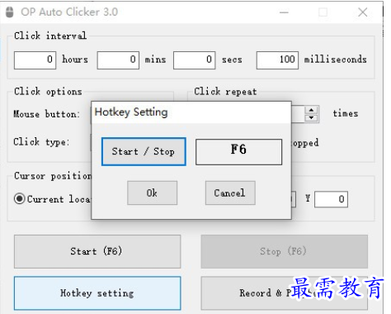Click the hours input field

pyautogui.click(x=35, y=59)
